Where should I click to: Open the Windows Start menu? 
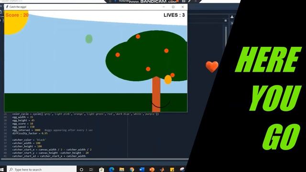point(2,169)
